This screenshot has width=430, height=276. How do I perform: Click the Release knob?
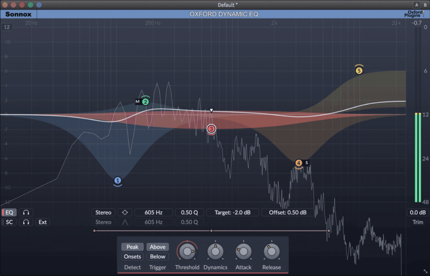point(272,251)
